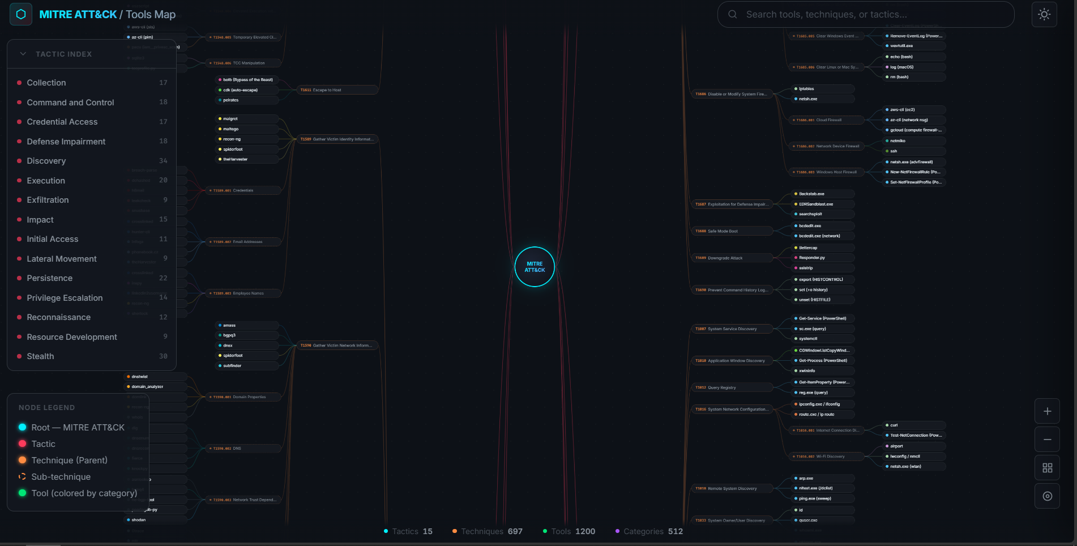Click the T1589.001 Credentials sub-technique

244,190
